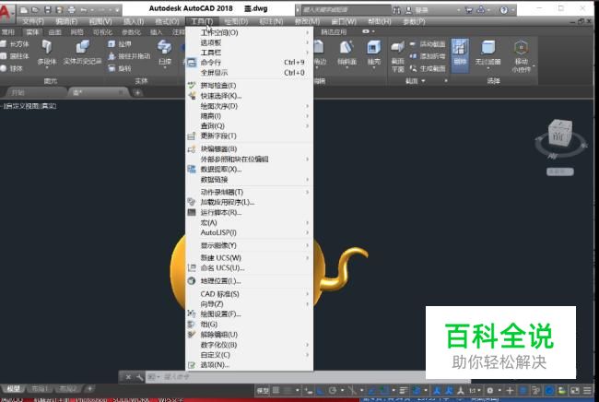The width and height of the screenshot is (599, 402).
Task: Open the 向导(Z) submenu
Action: (x=249, y=303)
